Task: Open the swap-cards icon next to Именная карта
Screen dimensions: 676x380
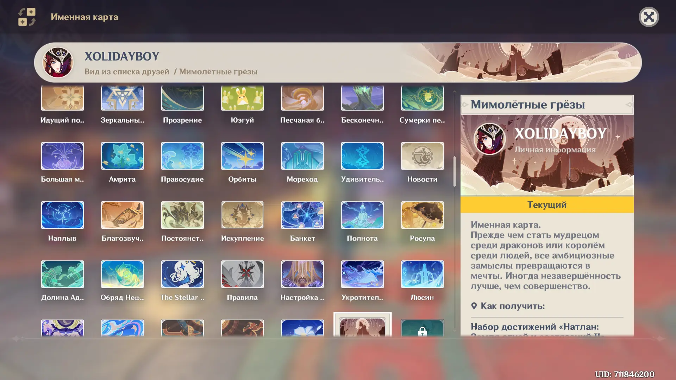Action: (27, 17)
